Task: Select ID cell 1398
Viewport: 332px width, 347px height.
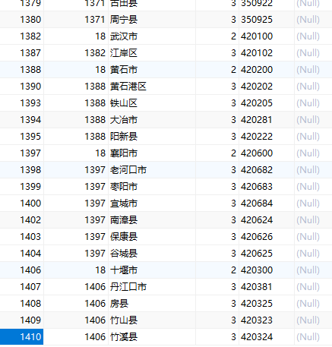Action: point(22,170)
